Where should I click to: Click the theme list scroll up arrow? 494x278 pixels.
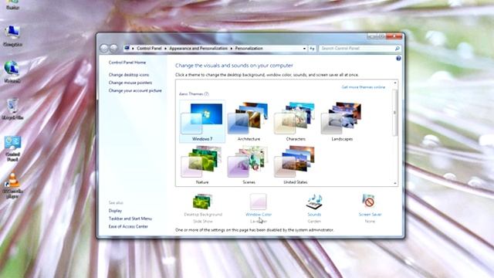[x=395, y=83]
